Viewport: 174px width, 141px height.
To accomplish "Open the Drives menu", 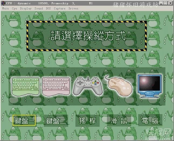I will click(x=73, y=8).
